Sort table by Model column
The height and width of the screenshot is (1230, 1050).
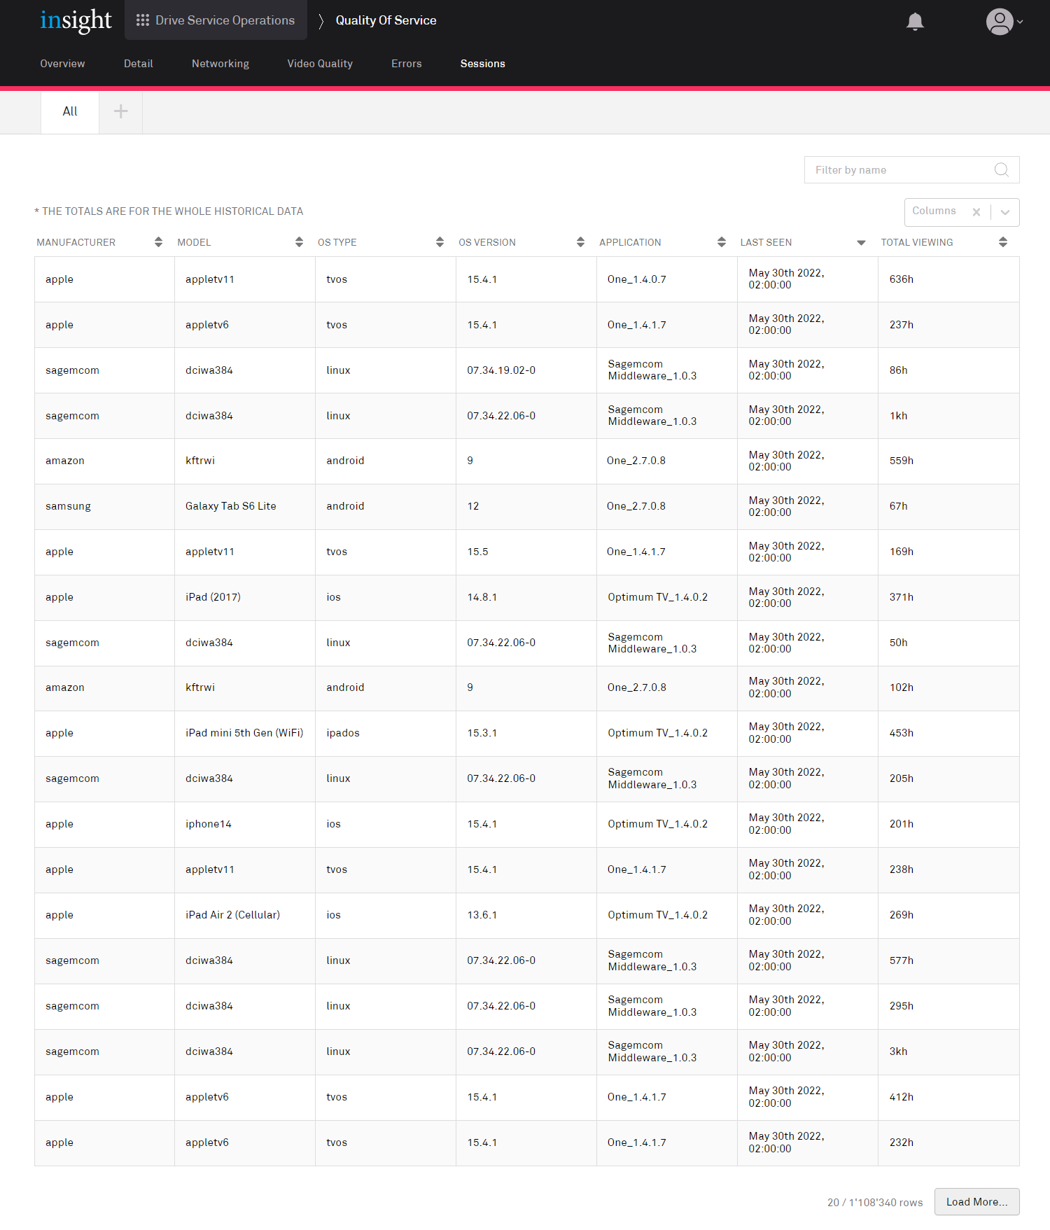coord(299,242)
